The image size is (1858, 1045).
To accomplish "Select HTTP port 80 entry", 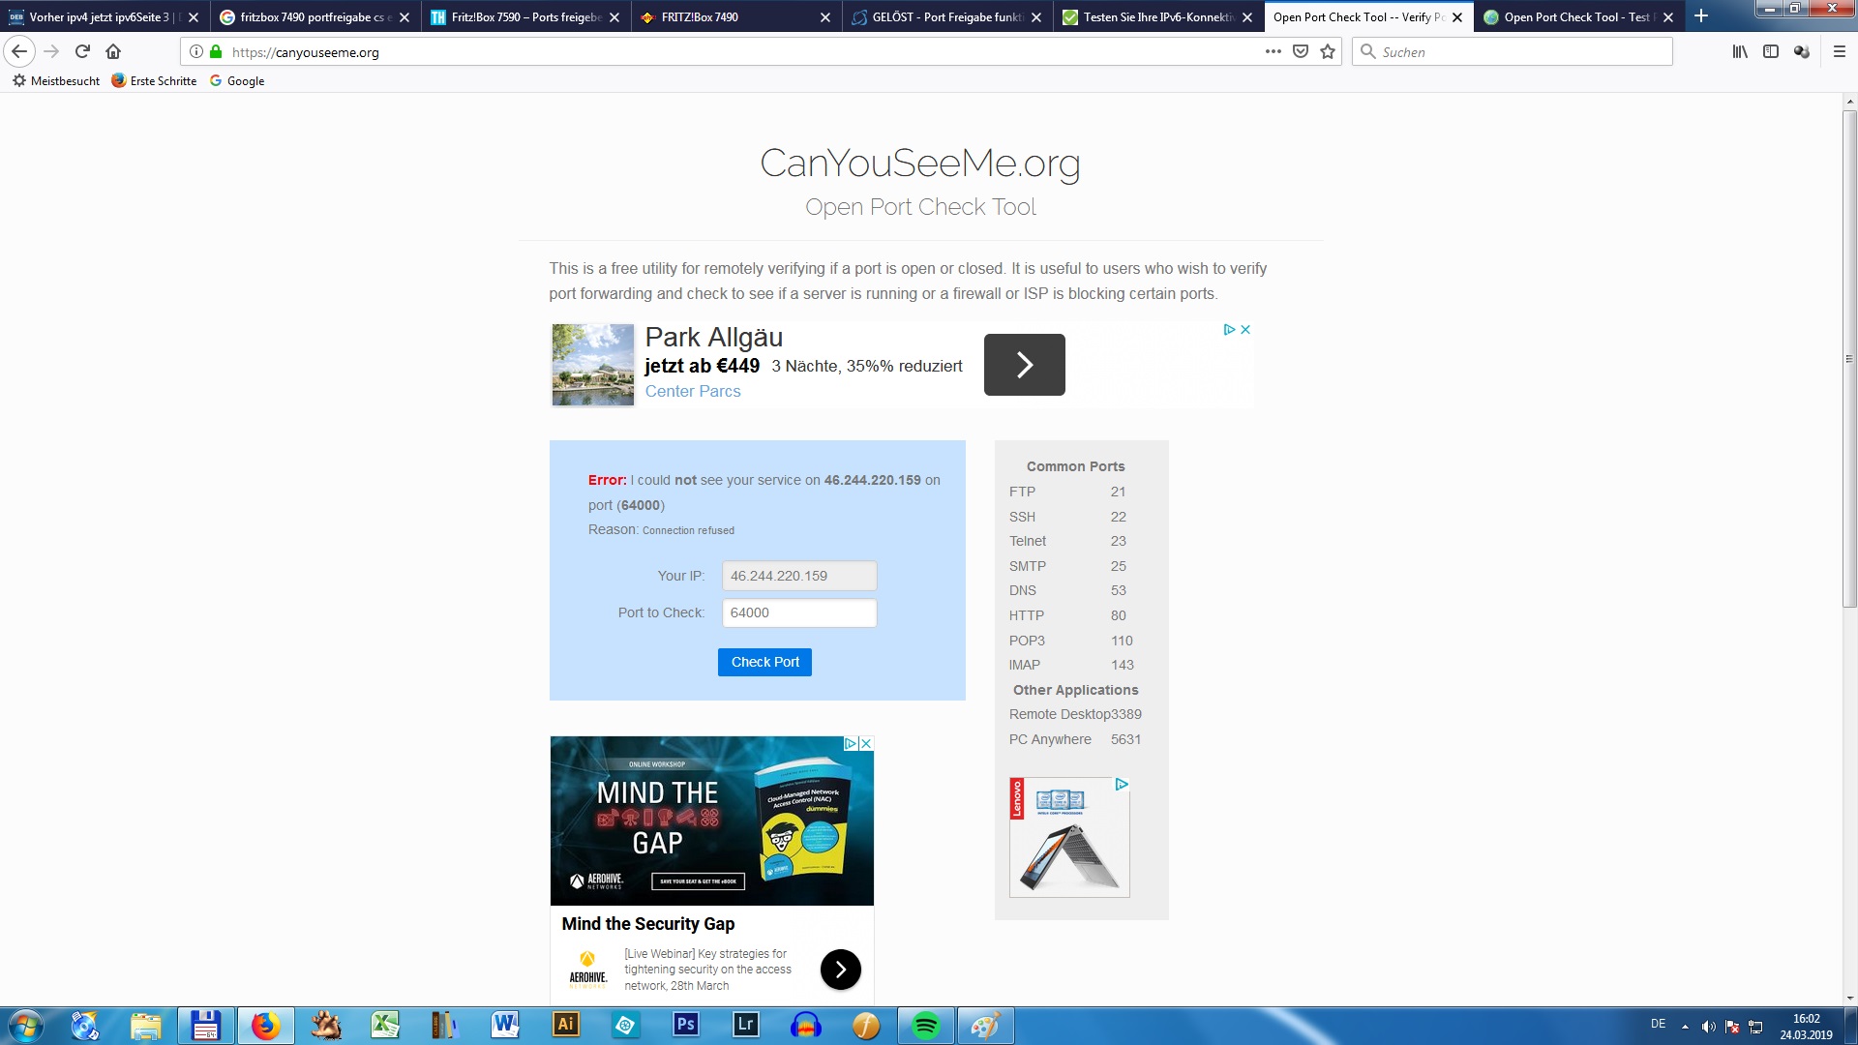I will click(x=1067, y=615).
